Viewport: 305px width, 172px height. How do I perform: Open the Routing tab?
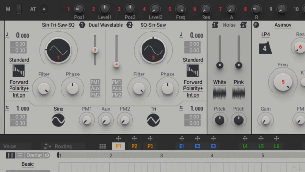(63, 146)
